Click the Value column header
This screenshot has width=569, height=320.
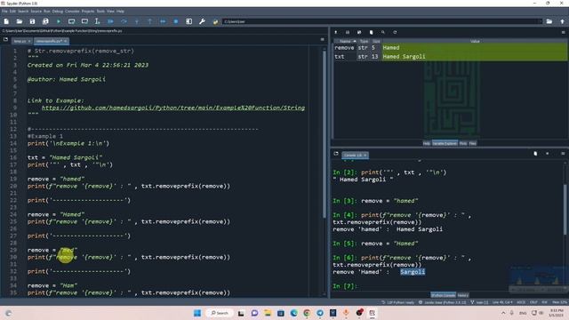pyautogui.click(x=475, y=42)
